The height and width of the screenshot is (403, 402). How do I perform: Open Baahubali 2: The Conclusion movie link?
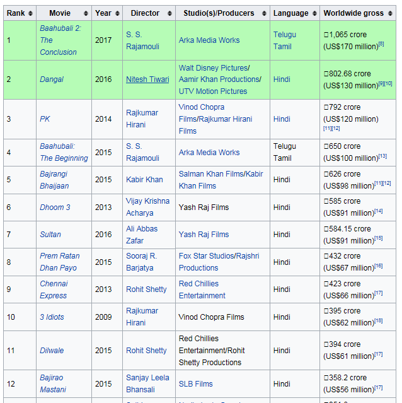60,40
